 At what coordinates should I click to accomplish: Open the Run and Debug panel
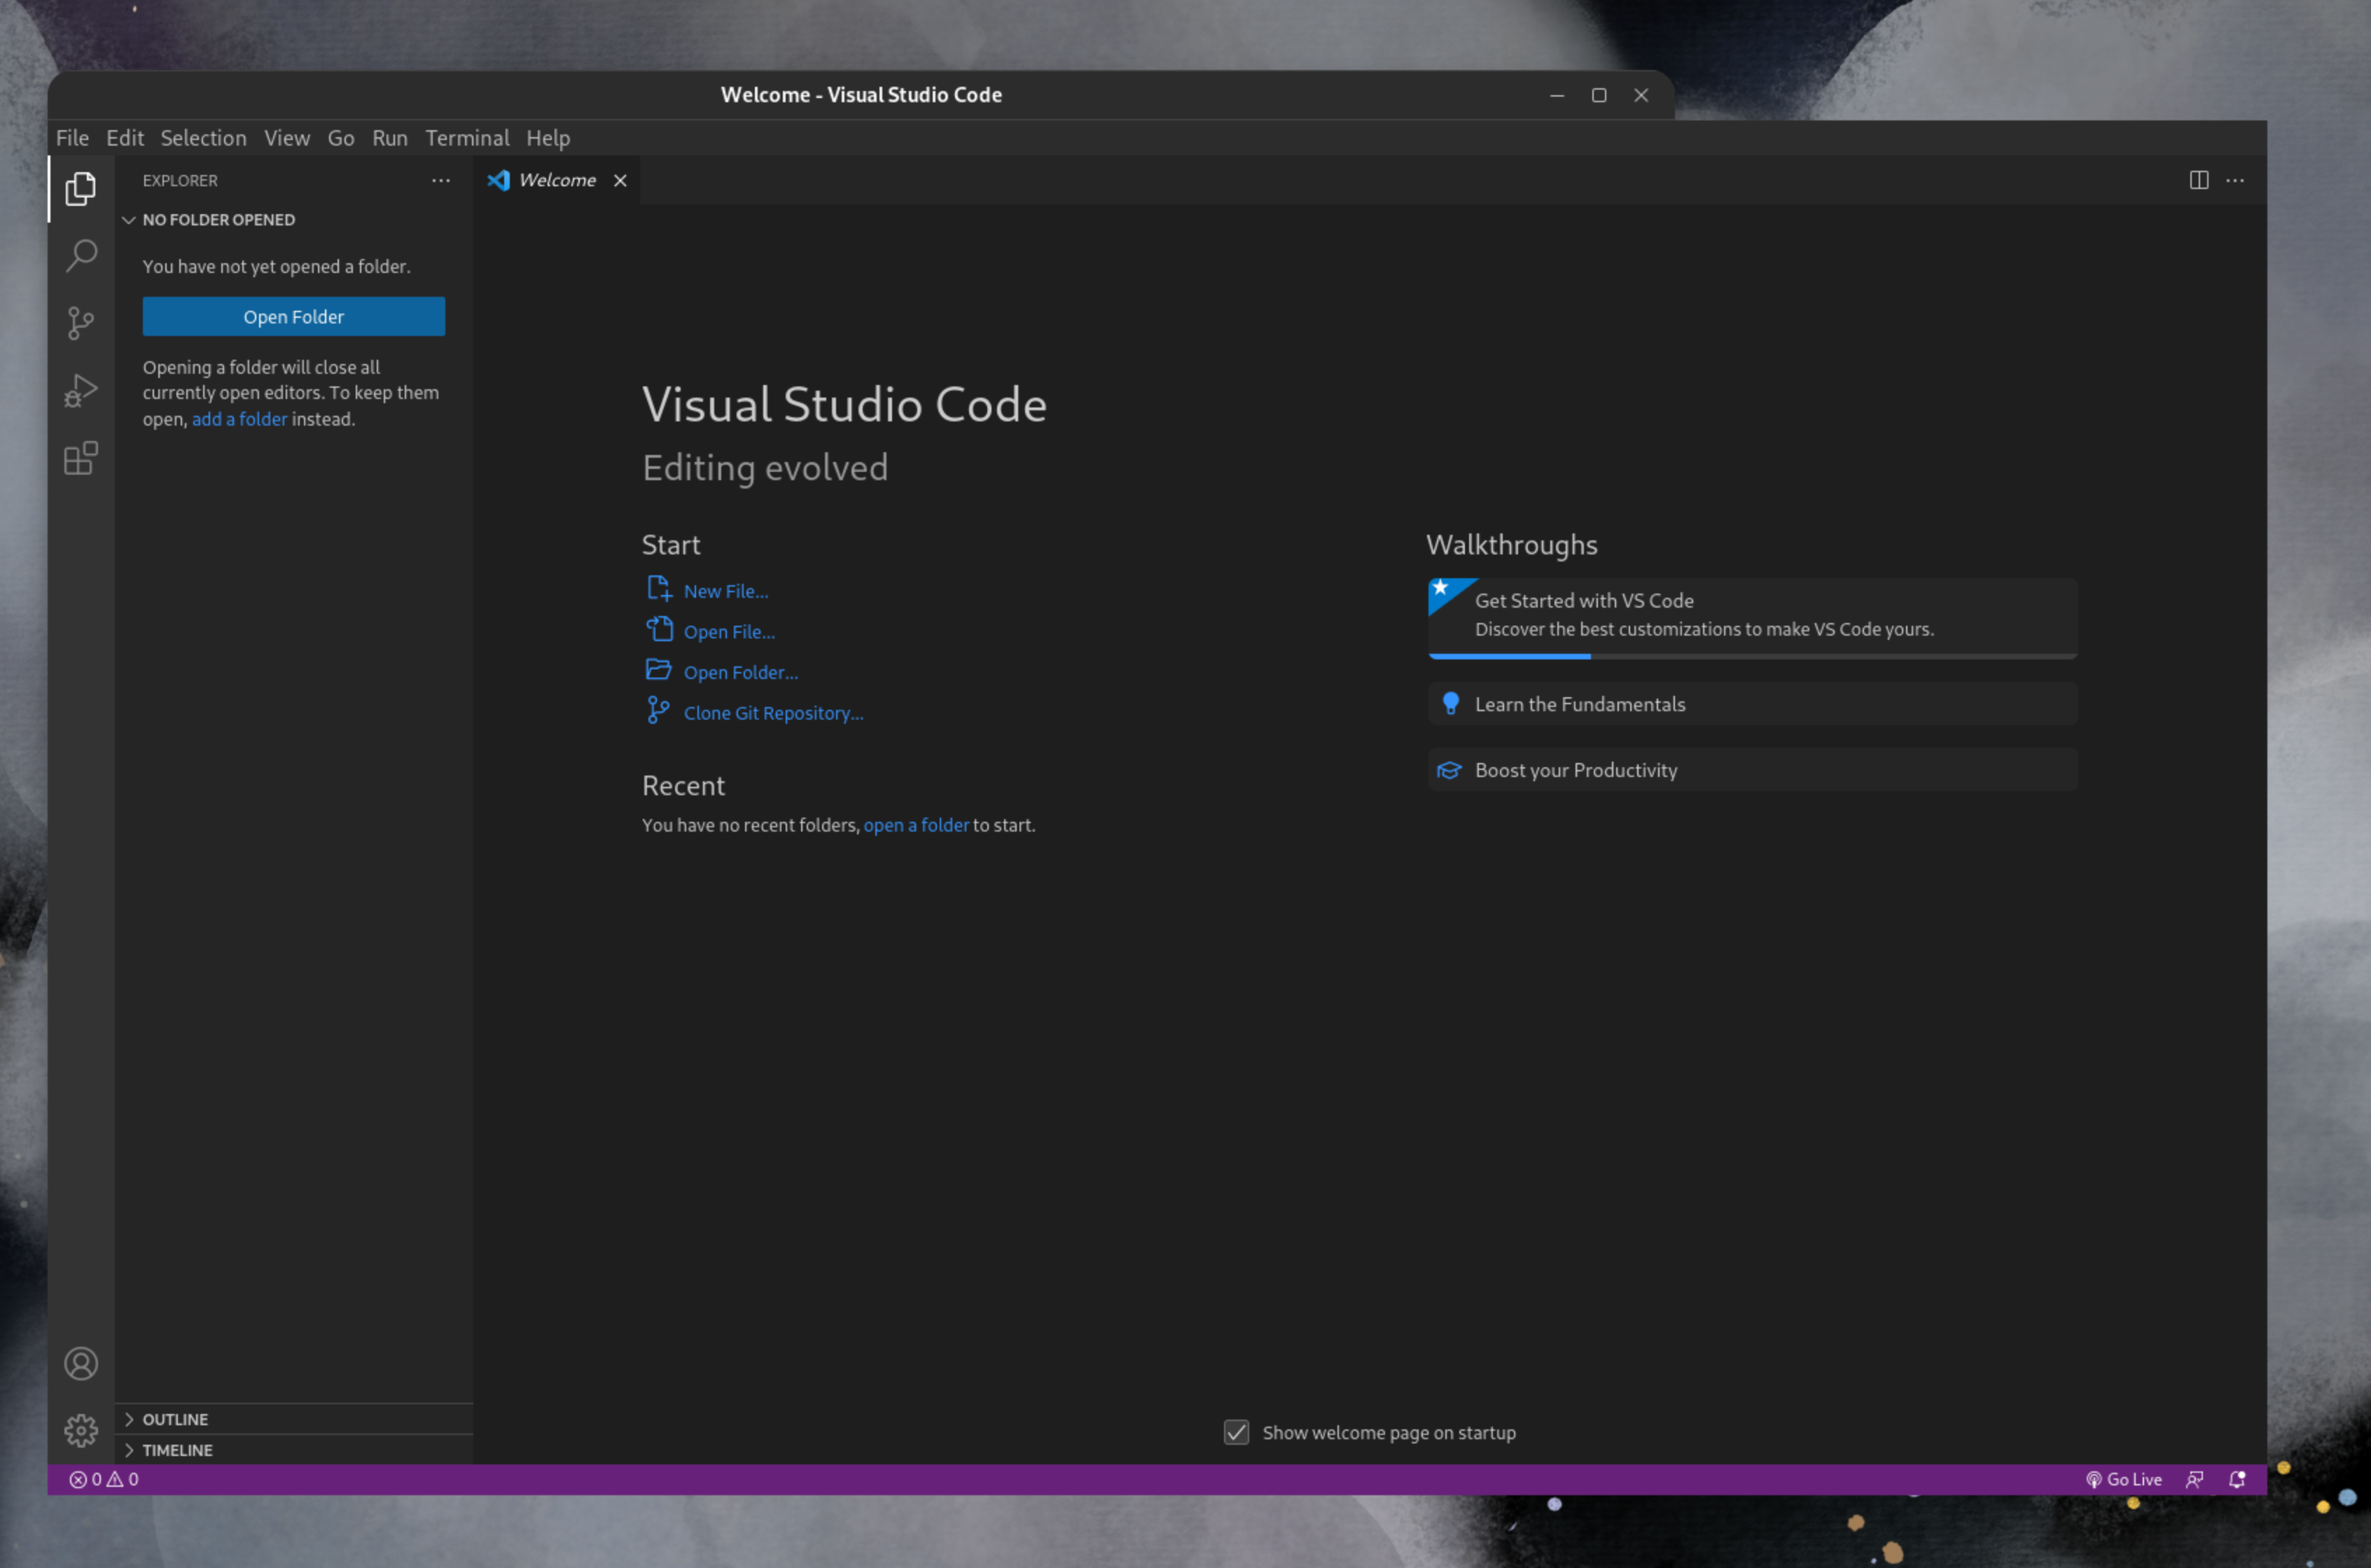click(80, 390)
